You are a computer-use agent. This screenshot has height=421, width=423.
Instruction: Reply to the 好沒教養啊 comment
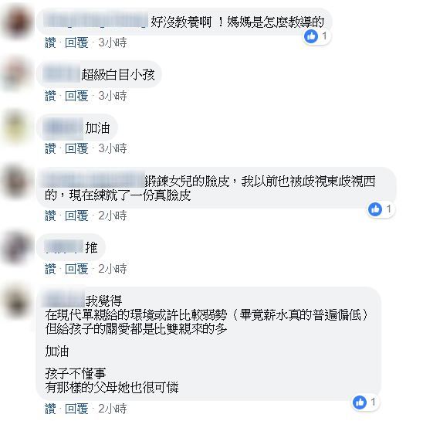point(76,42)
